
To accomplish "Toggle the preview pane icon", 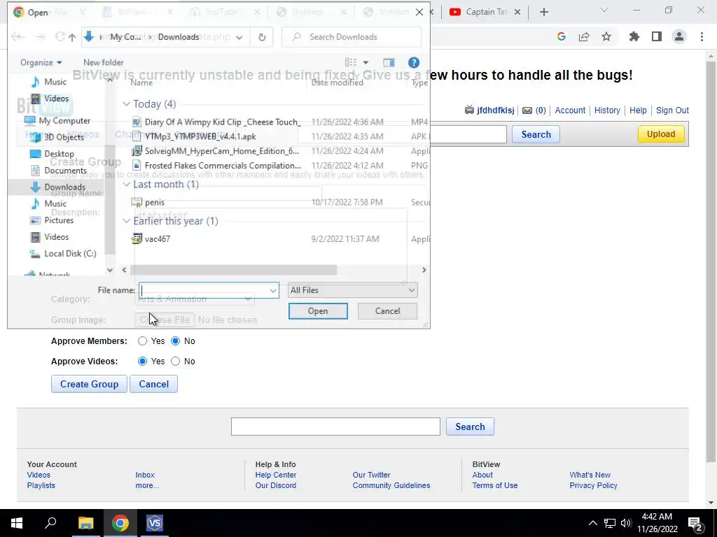I will 389,62.
